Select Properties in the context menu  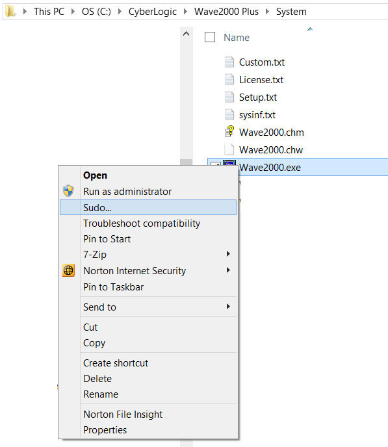[105, 429]
